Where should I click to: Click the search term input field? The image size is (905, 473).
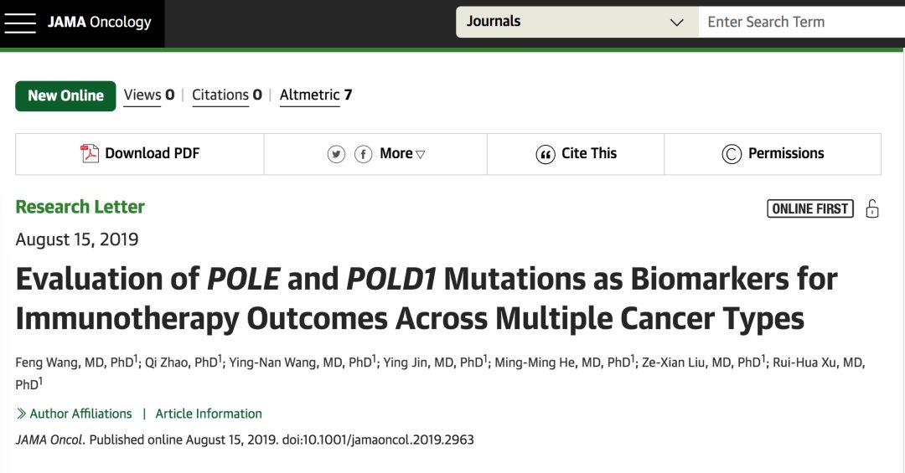(x=796, y=23)
